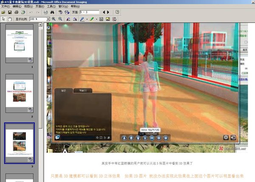Screen dimensions: 255x182
Task: Toggle the show annotations icon
Action: [x=114, y=19]
